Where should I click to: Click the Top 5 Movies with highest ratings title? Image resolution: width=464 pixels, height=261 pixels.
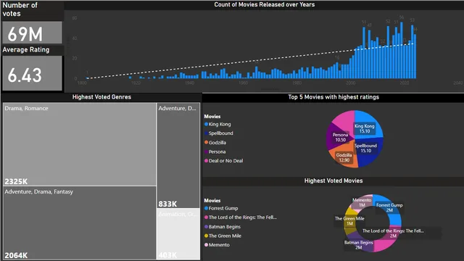(x=333, y=97)
